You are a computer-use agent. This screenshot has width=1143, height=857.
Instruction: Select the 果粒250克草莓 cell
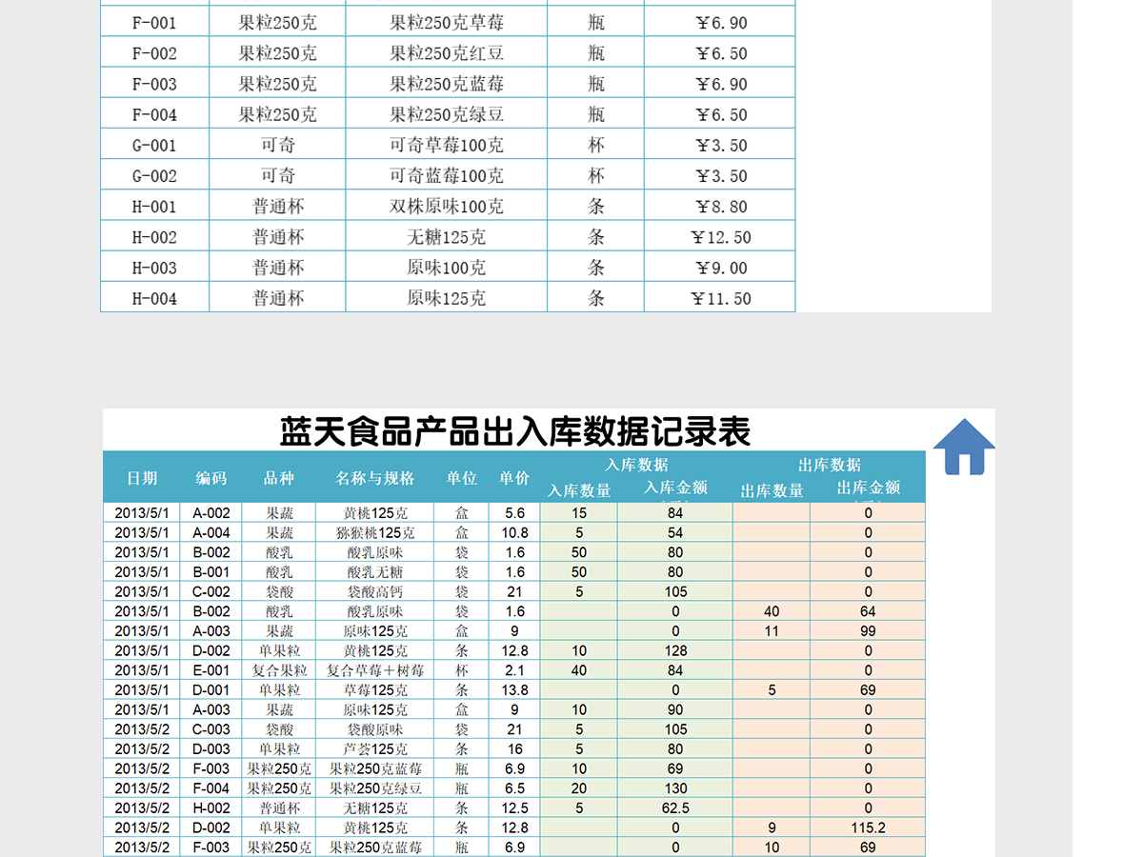coord(447,23)
